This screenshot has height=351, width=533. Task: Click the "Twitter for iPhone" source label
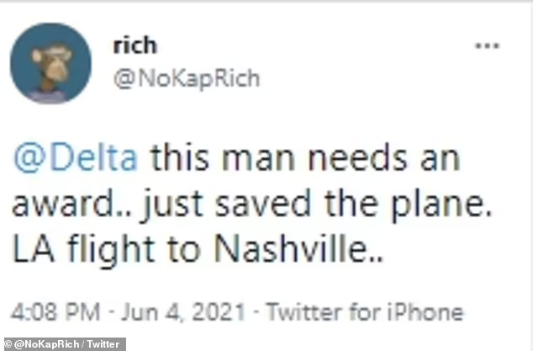364,313
